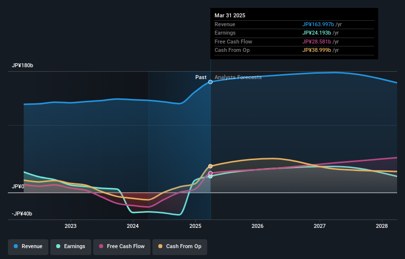The image size is (405, 259).
Task: Select the 2027 x-axis label
Action: pyautogui.click(x=320, y=226)
